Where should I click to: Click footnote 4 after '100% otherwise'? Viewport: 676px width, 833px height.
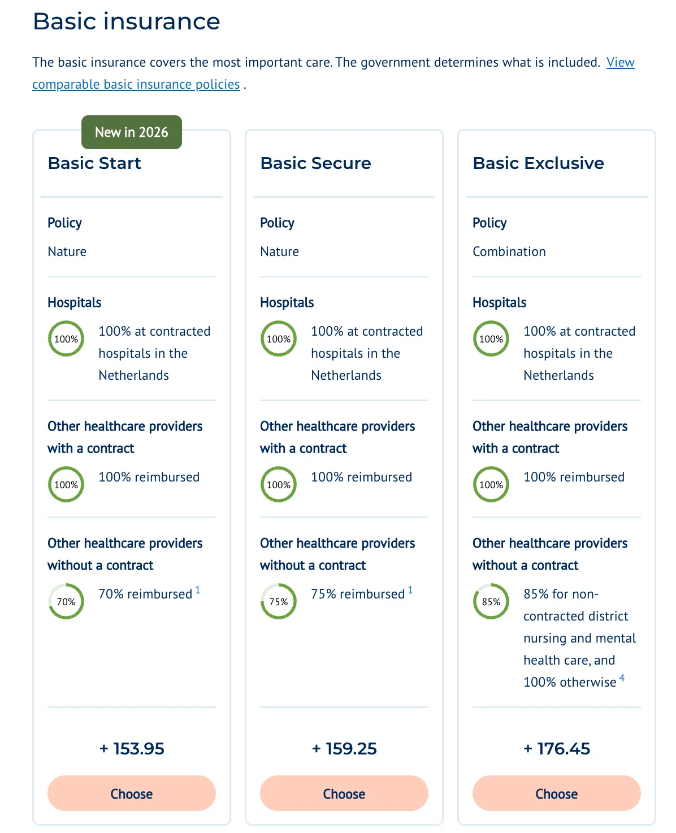click(622, 678)
